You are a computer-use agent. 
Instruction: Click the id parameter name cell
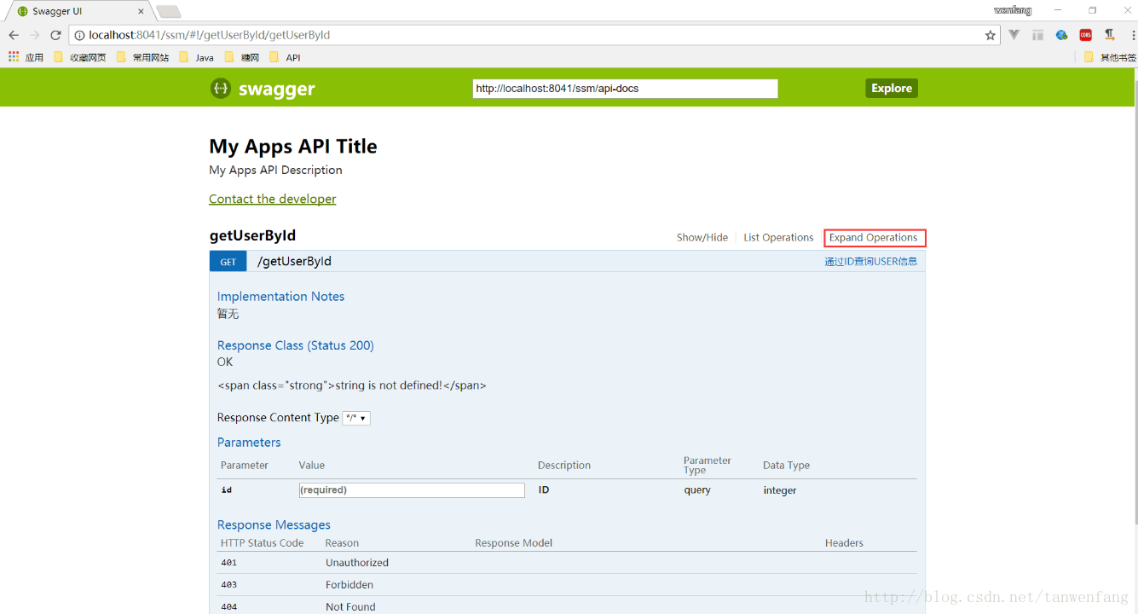point(227,490)
